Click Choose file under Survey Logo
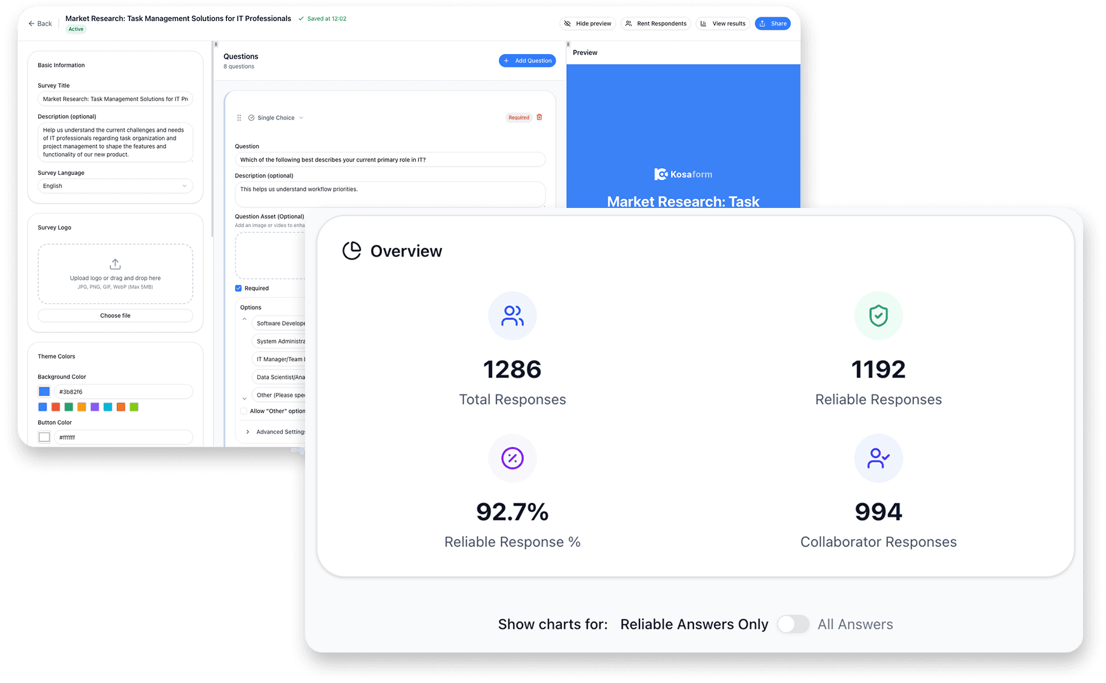The height and width of the screenshot is (683, 1106). [115, 315]
